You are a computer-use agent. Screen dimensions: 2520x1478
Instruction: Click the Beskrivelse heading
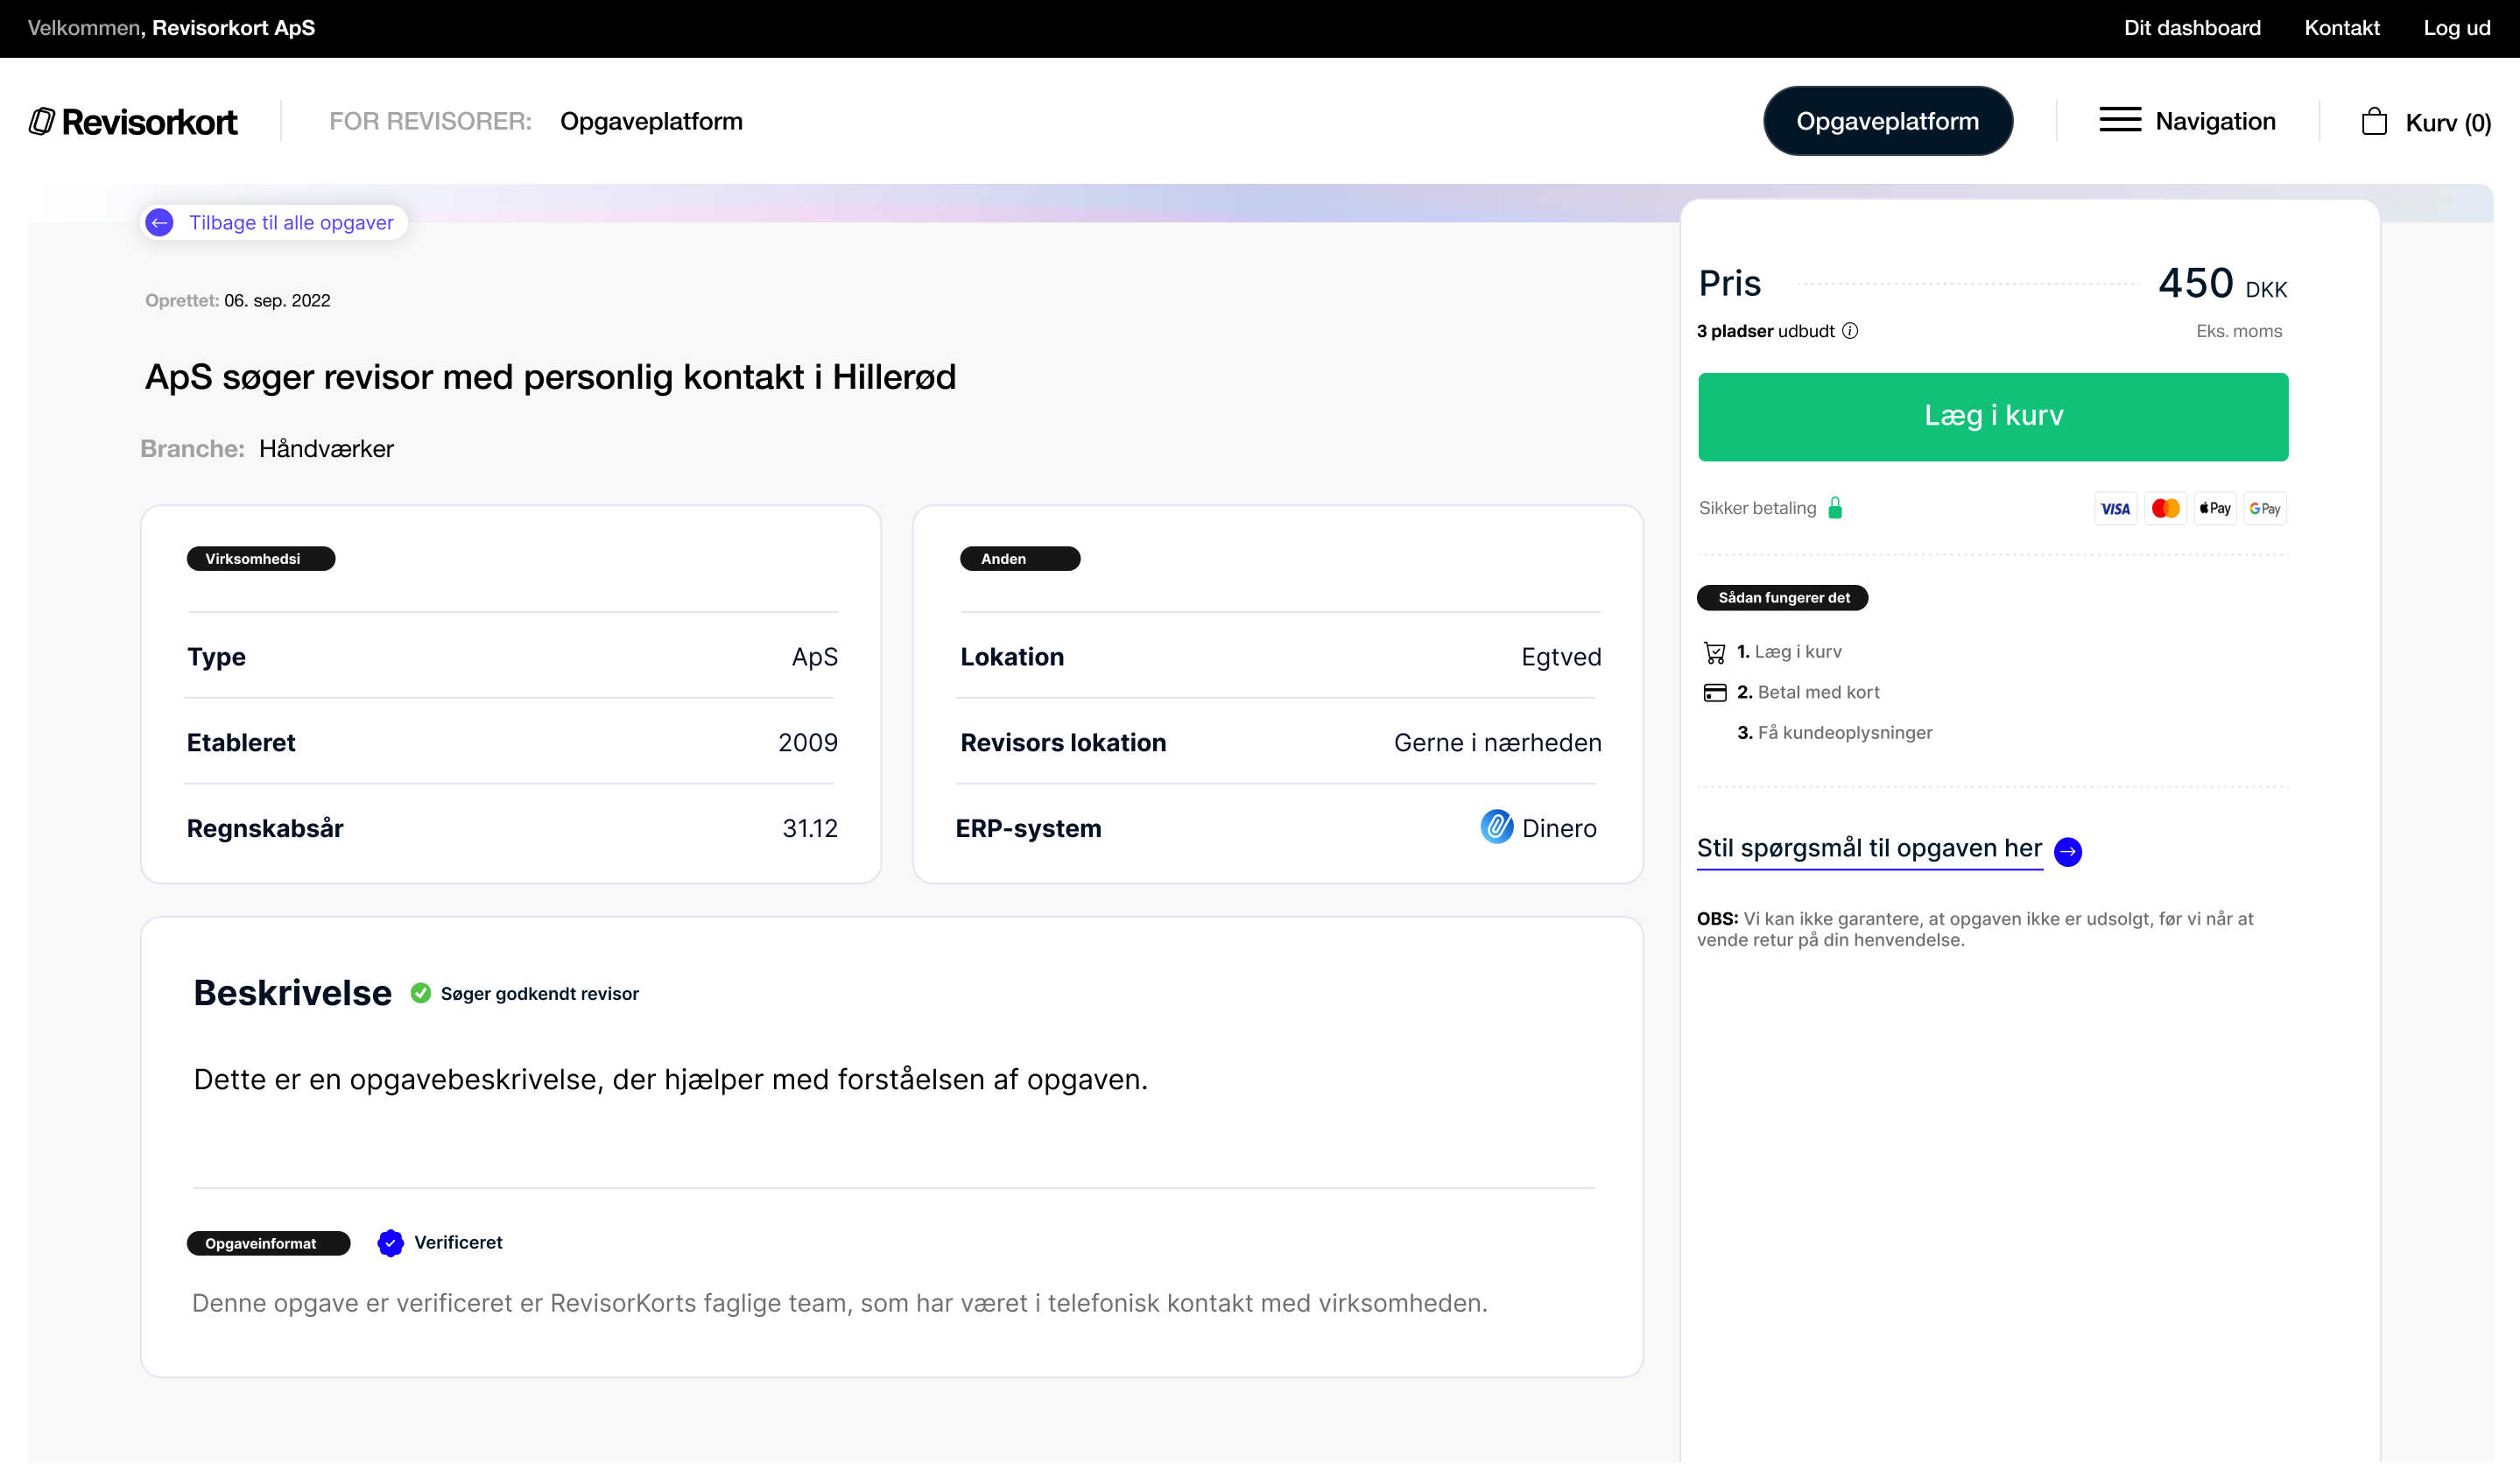(x=292, y=993)
